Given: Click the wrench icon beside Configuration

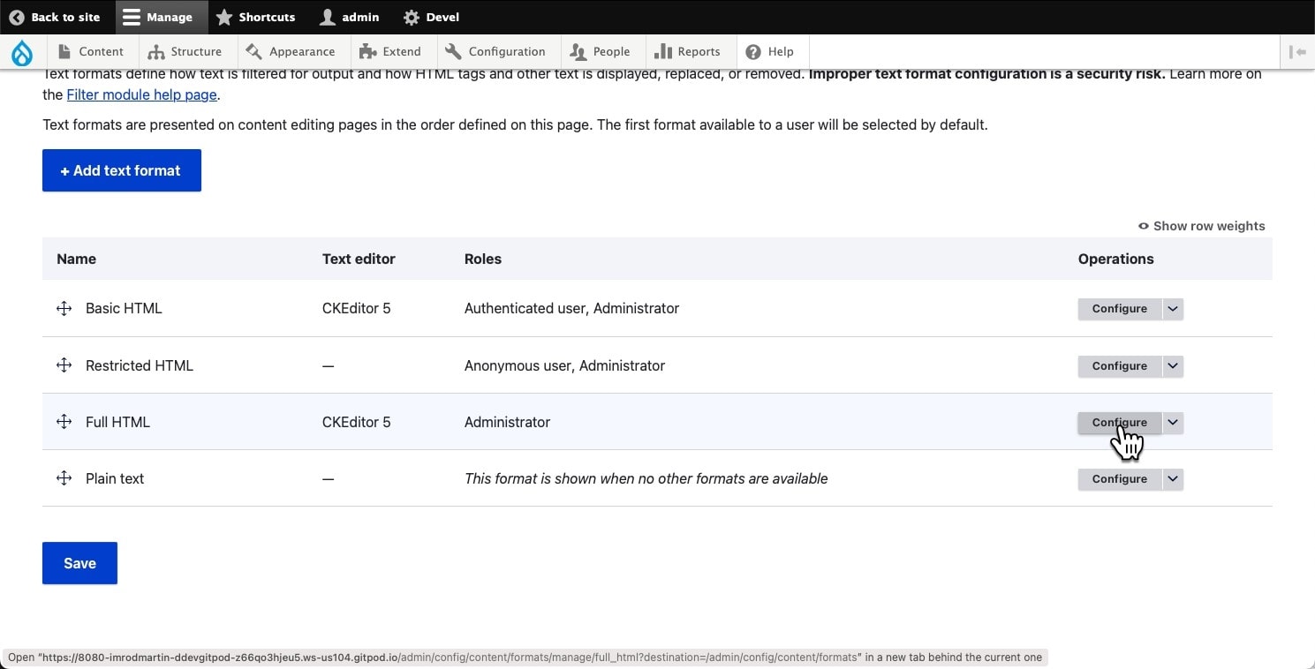Looking at the screenshot, I should [x=453, y=51].
